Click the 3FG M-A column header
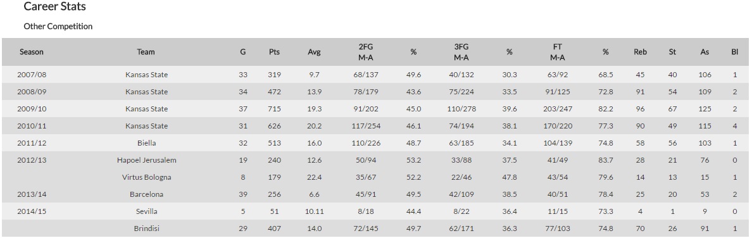This screenshot has height=238, width=752. click(x=461, y=52)
